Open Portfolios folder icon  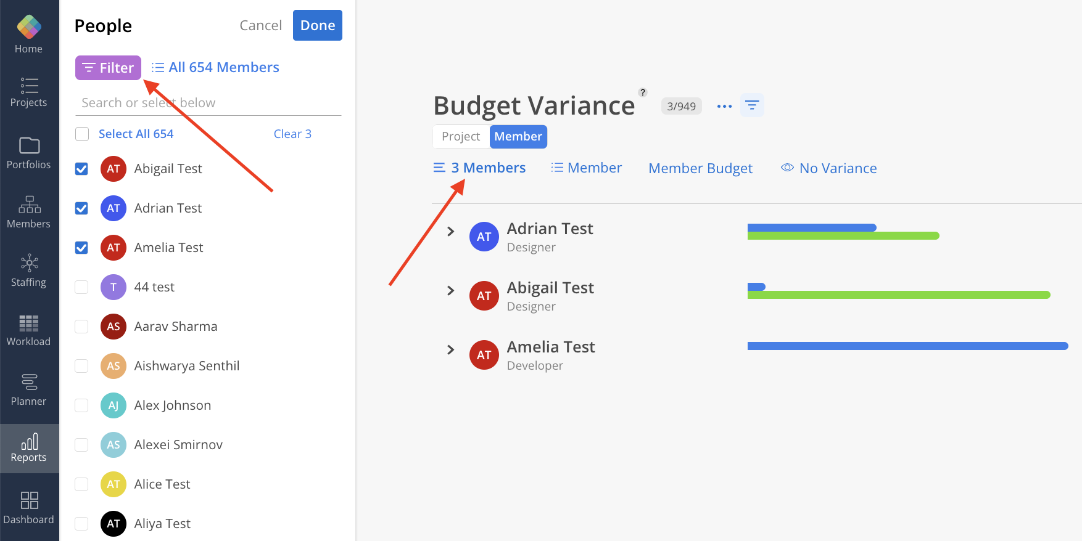coord(29,145)
